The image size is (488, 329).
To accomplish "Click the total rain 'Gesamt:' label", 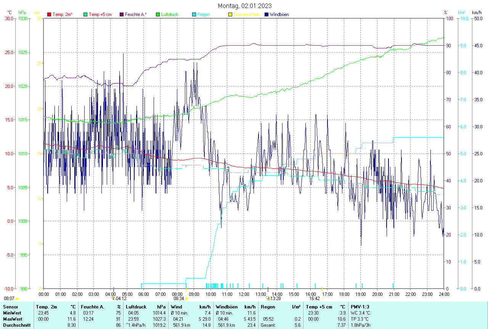I will point(268,325).
